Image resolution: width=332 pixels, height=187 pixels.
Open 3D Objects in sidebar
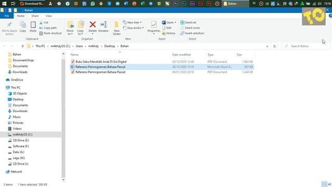pos(20,94)
